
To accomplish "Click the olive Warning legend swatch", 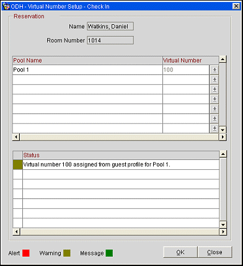I will coord(67,253).
